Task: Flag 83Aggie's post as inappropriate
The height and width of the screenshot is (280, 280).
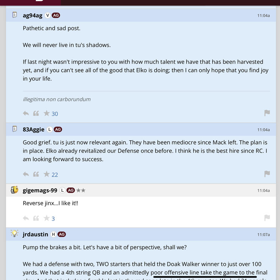Action: [x=267, y=174]
